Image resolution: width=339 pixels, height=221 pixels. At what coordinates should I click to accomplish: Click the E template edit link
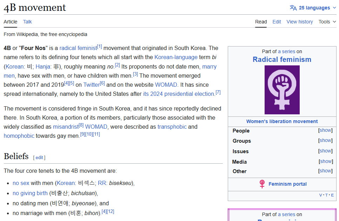[x=332, y=195]
